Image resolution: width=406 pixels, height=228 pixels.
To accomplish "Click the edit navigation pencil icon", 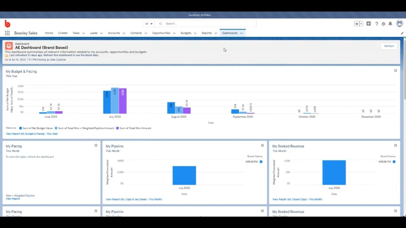I will click(402, 33).
